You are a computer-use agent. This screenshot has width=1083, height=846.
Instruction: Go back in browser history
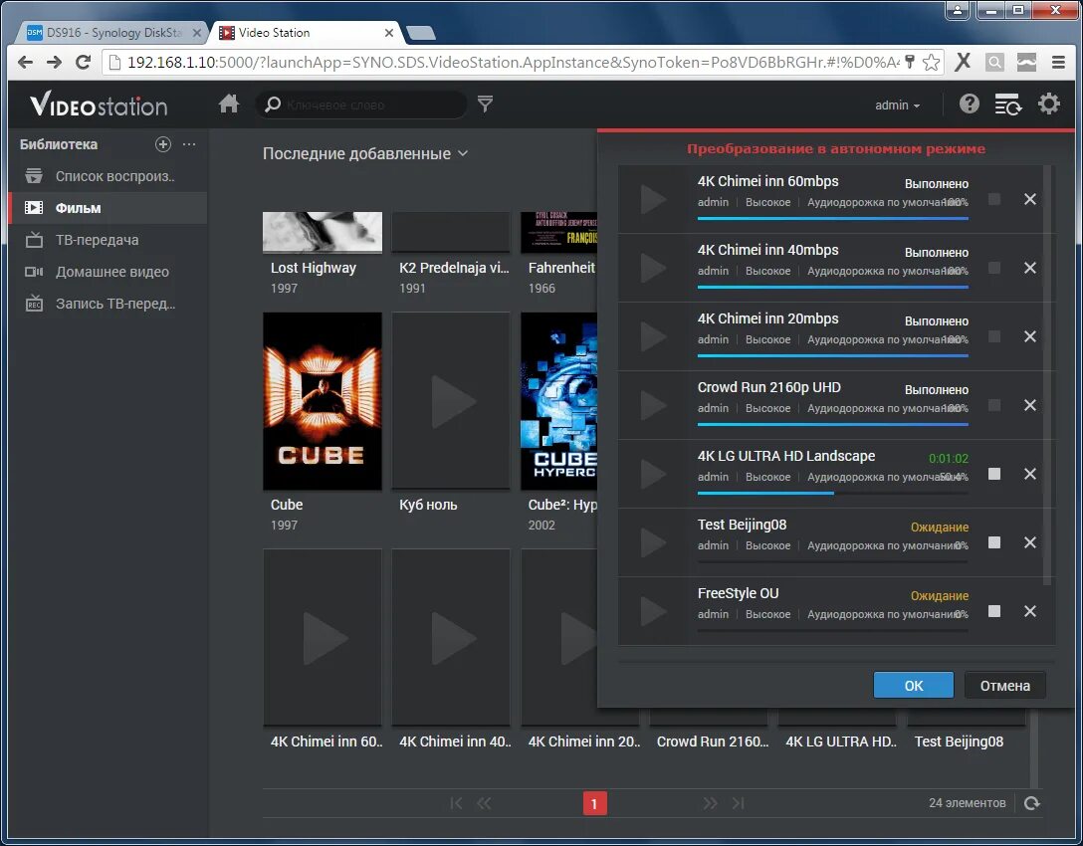(26, 62)
